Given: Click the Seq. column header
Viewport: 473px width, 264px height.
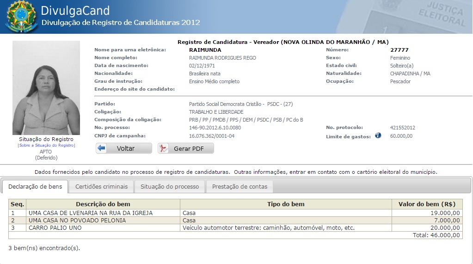Looking at the screenshot, I should tap(18, 204).
